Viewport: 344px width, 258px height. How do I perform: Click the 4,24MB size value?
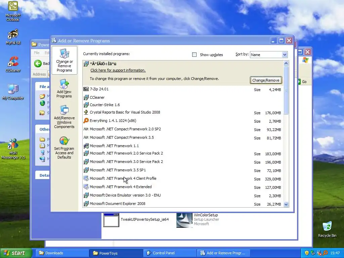point(275,90)
